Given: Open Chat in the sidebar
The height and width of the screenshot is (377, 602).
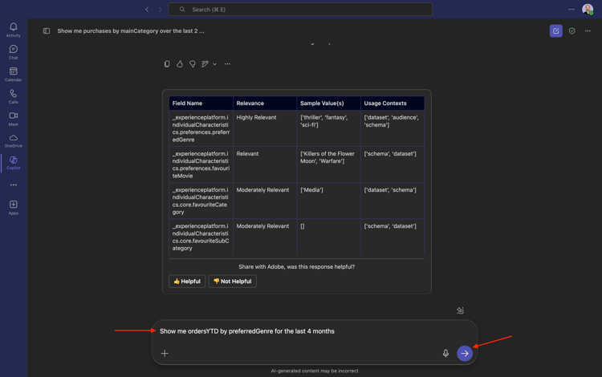Looking at the screenshot, I should coord(13,52).
